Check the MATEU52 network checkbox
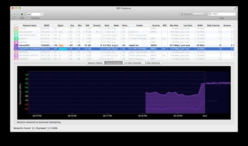248x146 pixels. 16,52
